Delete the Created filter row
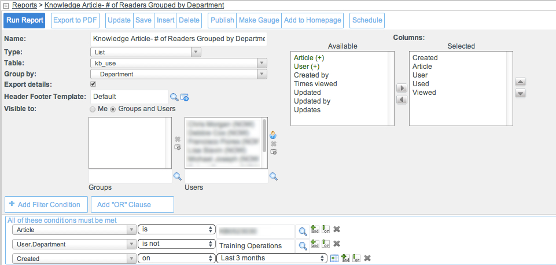This screenshot has height=265, width=556. tap(368, 258)
